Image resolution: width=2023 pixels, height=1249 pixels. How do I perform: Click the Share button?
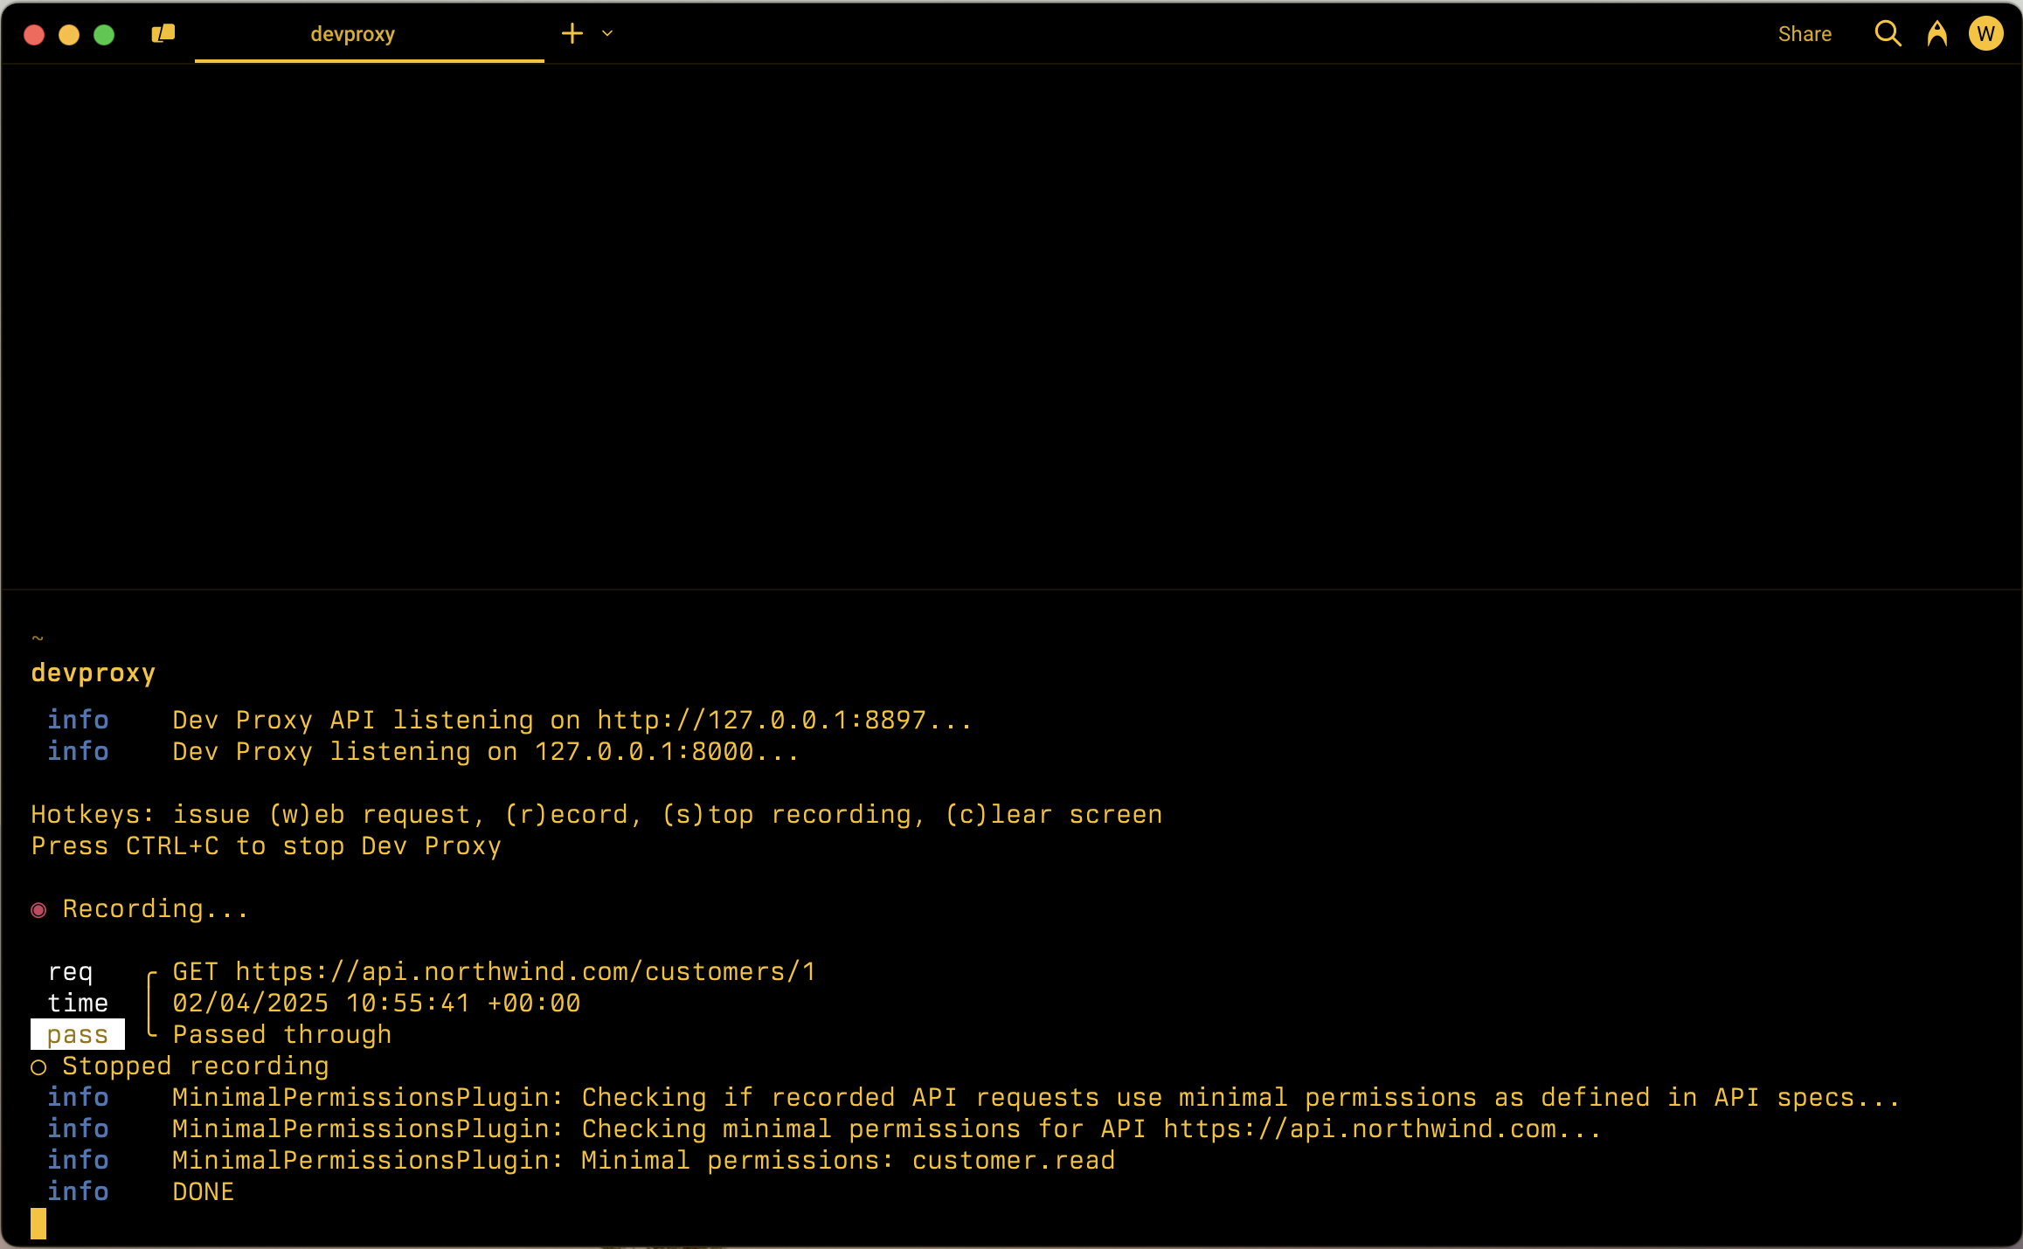point(1805,34)
